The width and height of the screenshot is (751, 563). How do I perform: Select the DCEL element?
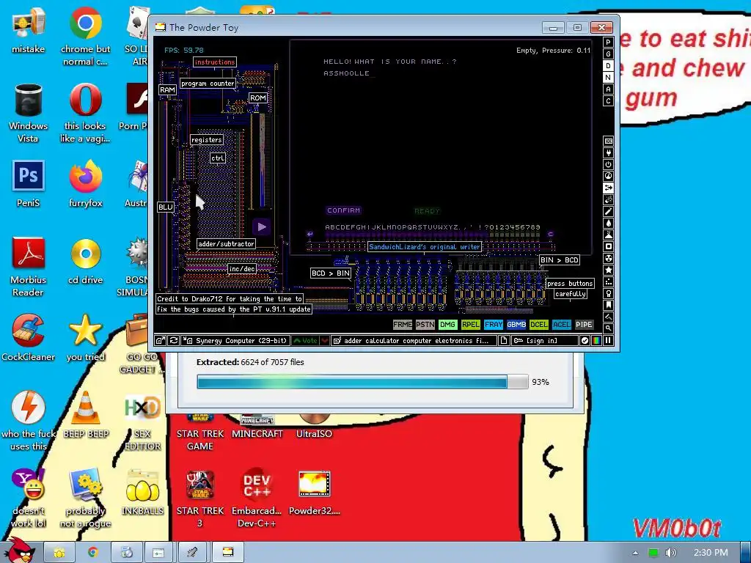click(x=539, y=325)
